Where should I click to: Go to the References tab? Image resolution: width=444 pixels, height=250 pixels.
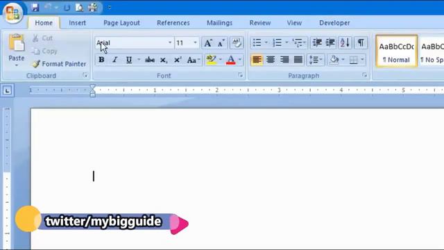coord(173,23)
